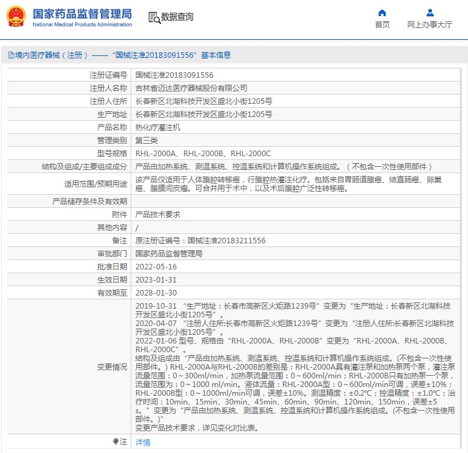Click model spec RHL-2000A、RHL-2000B、RHL-2000C
The height and width of the screenshot is (453, 468).
[x=204, y=154]
